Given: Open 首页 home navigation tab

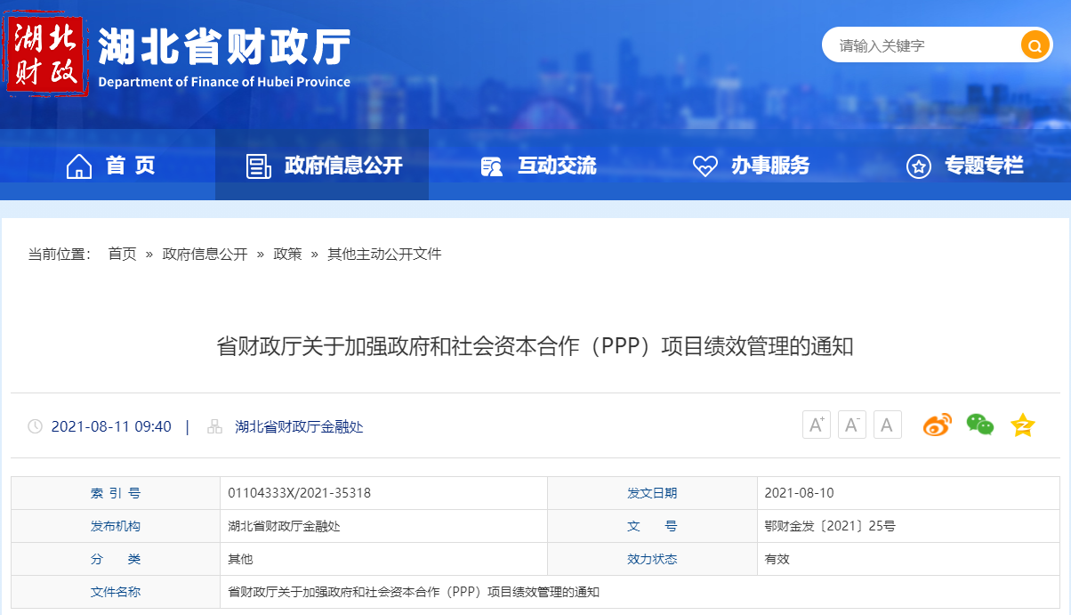Looking at the screenshot, I should click(111, 166).
